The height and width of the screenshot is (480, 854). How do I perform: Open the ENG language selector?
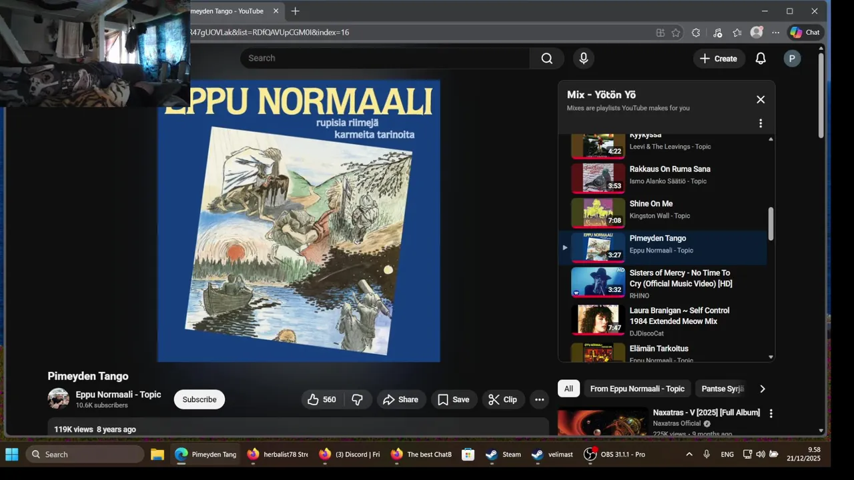(727, 455)
